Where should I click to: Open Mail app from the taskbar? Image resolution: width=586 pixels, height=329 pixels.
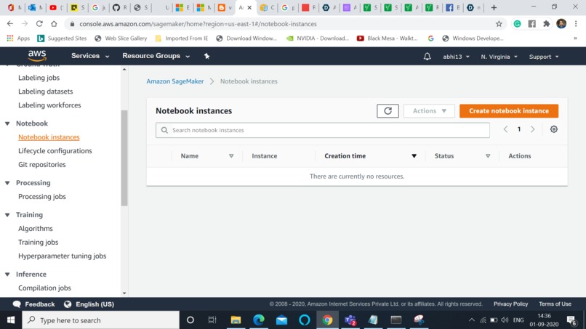pos(282,320)
